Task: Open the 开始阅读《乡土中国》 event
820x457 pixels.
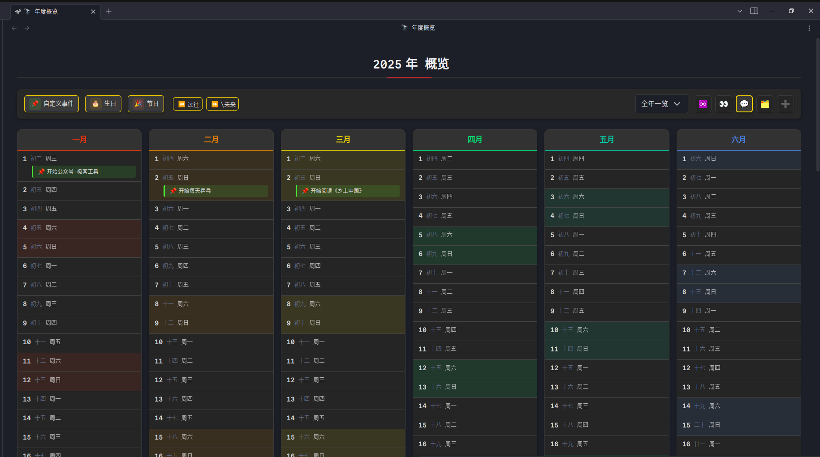Action: tap(348, 191)
